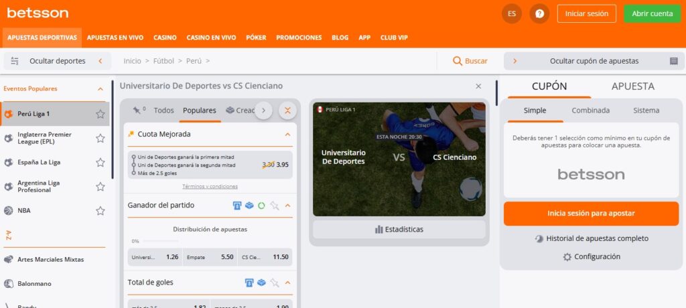Collapse the Cuota Mejorada section
The height and width of the screenshot is (308, 686).
pos(287,135)
